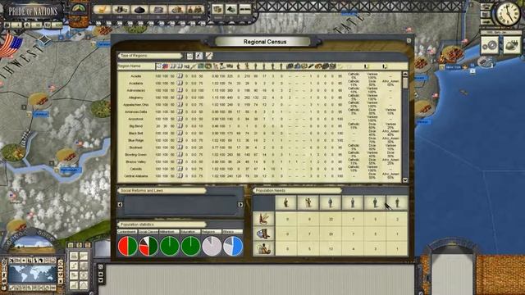Select the Big Bend region row
525x295 pixels.
[x=259, y=126]
